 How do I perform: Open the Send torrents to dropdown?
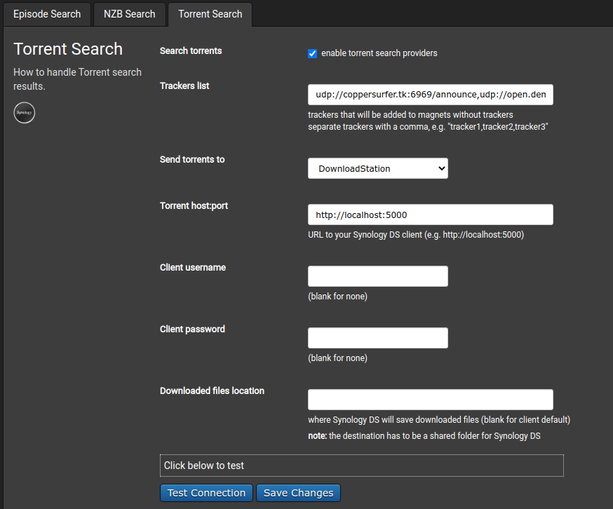click(377, 168)
